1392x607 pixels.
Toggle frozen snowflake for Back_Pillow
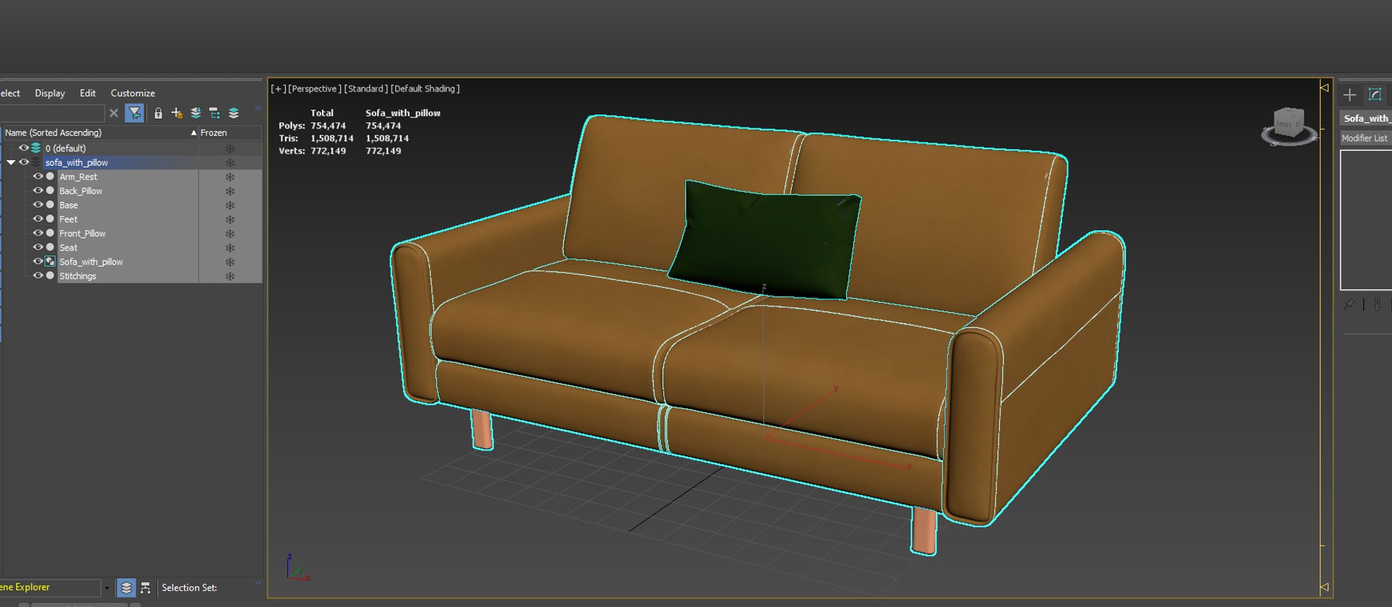point(230,191)
